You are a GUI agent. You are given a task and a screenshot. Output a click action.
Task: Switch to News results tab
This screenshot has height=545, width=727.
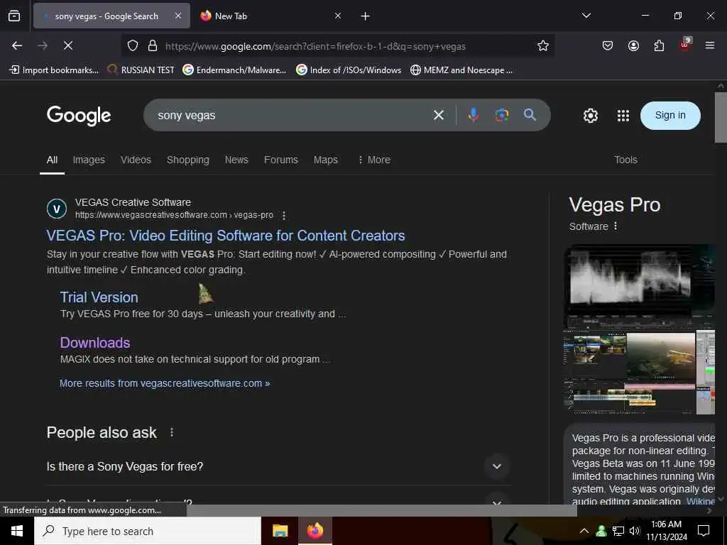[x=236, y=160]
